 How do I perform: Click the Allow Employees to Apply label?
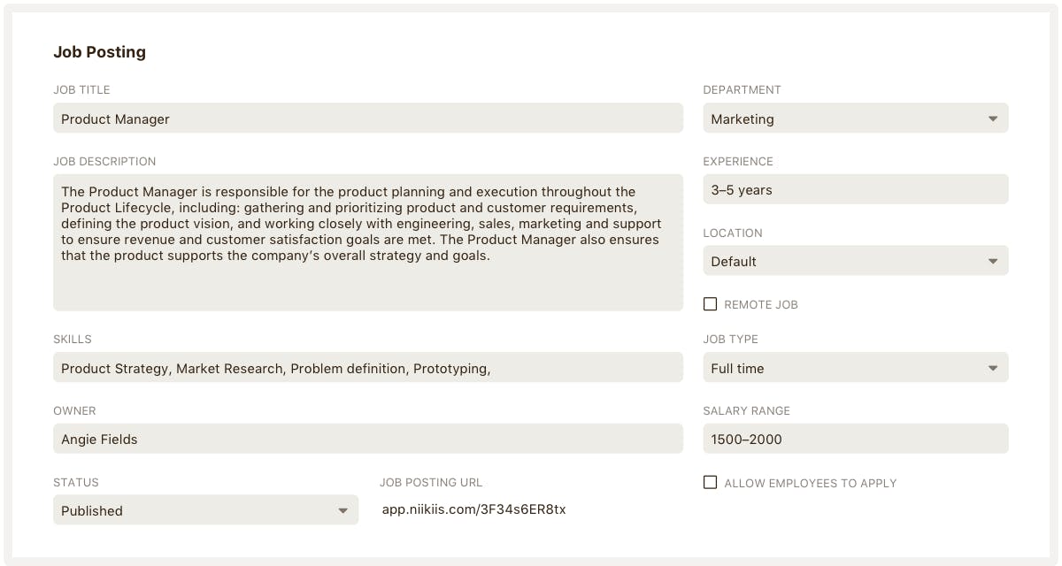tap(810, 484)
